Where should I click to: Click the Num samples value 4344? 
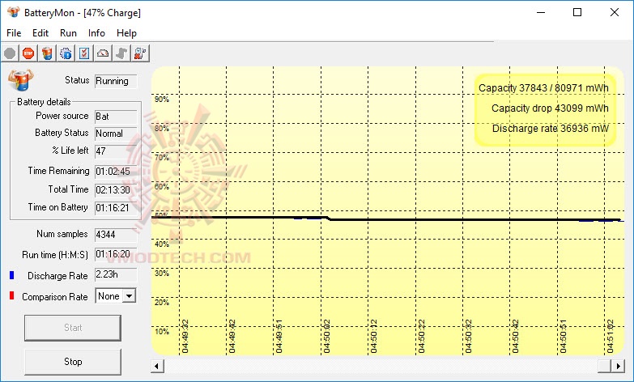116,235
